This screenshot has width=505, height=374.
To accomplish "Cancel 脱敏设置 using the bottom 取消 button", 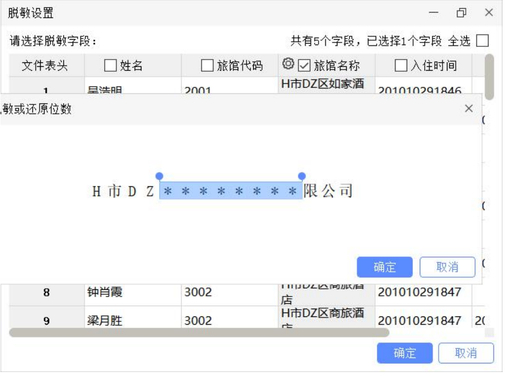I will click(x=465, y=353).
